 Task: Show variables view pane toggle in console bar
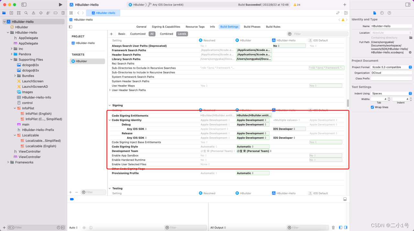click(x=340, y=227)
